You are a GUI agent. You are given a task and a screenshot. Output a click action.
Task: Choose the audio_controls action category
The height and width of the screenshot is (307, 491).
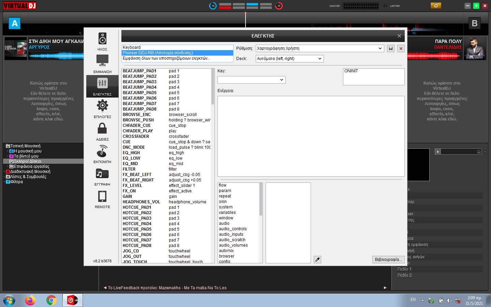239,229
